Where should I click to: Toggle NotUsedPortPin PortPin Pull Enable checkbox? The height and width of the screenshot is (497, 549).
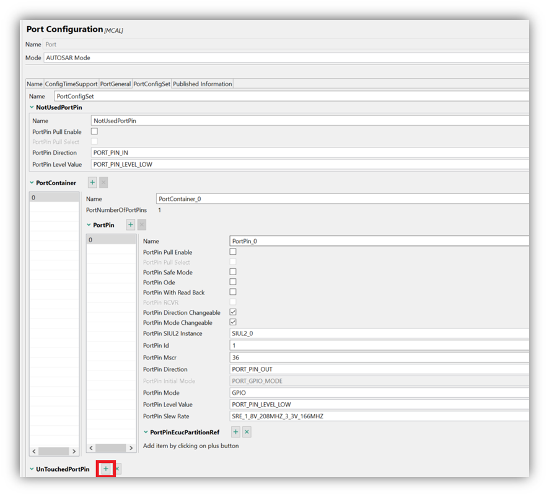tap(95, 131)
